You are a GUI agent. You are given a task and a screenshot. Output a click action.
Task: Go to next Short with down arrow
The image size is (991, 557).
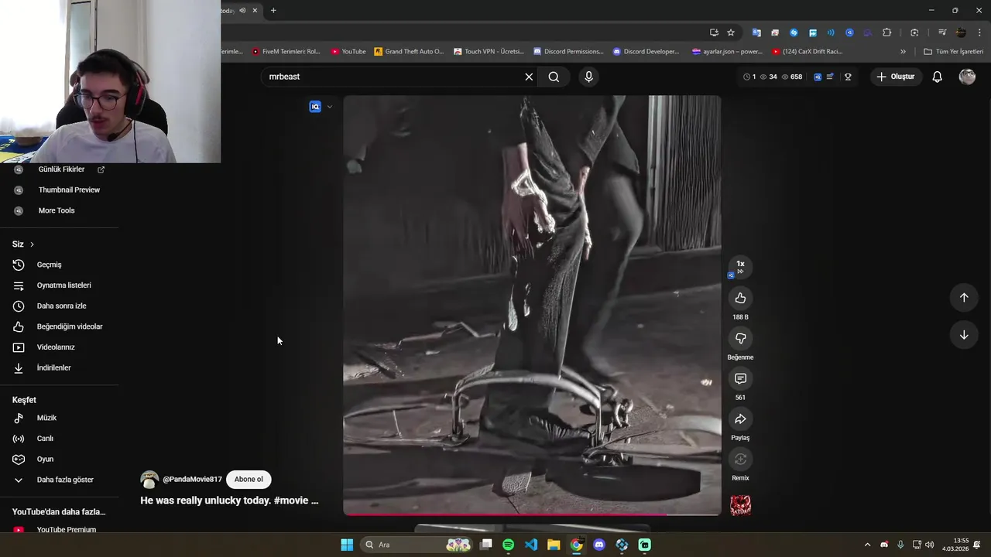(x=964, y=335)
